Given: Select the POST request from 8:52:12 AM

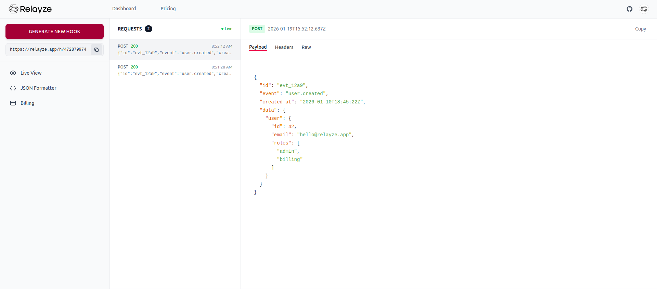Looking at the screenshot, I should [175, 50].
